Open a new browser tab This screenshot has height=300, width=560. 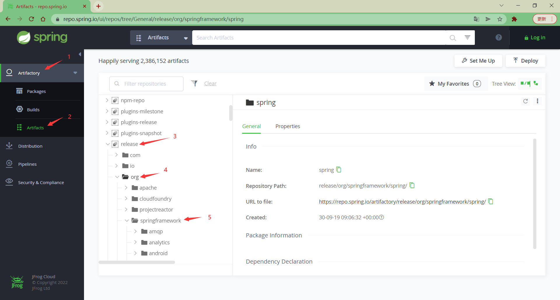pyautogui.click(x=99, y=6)
